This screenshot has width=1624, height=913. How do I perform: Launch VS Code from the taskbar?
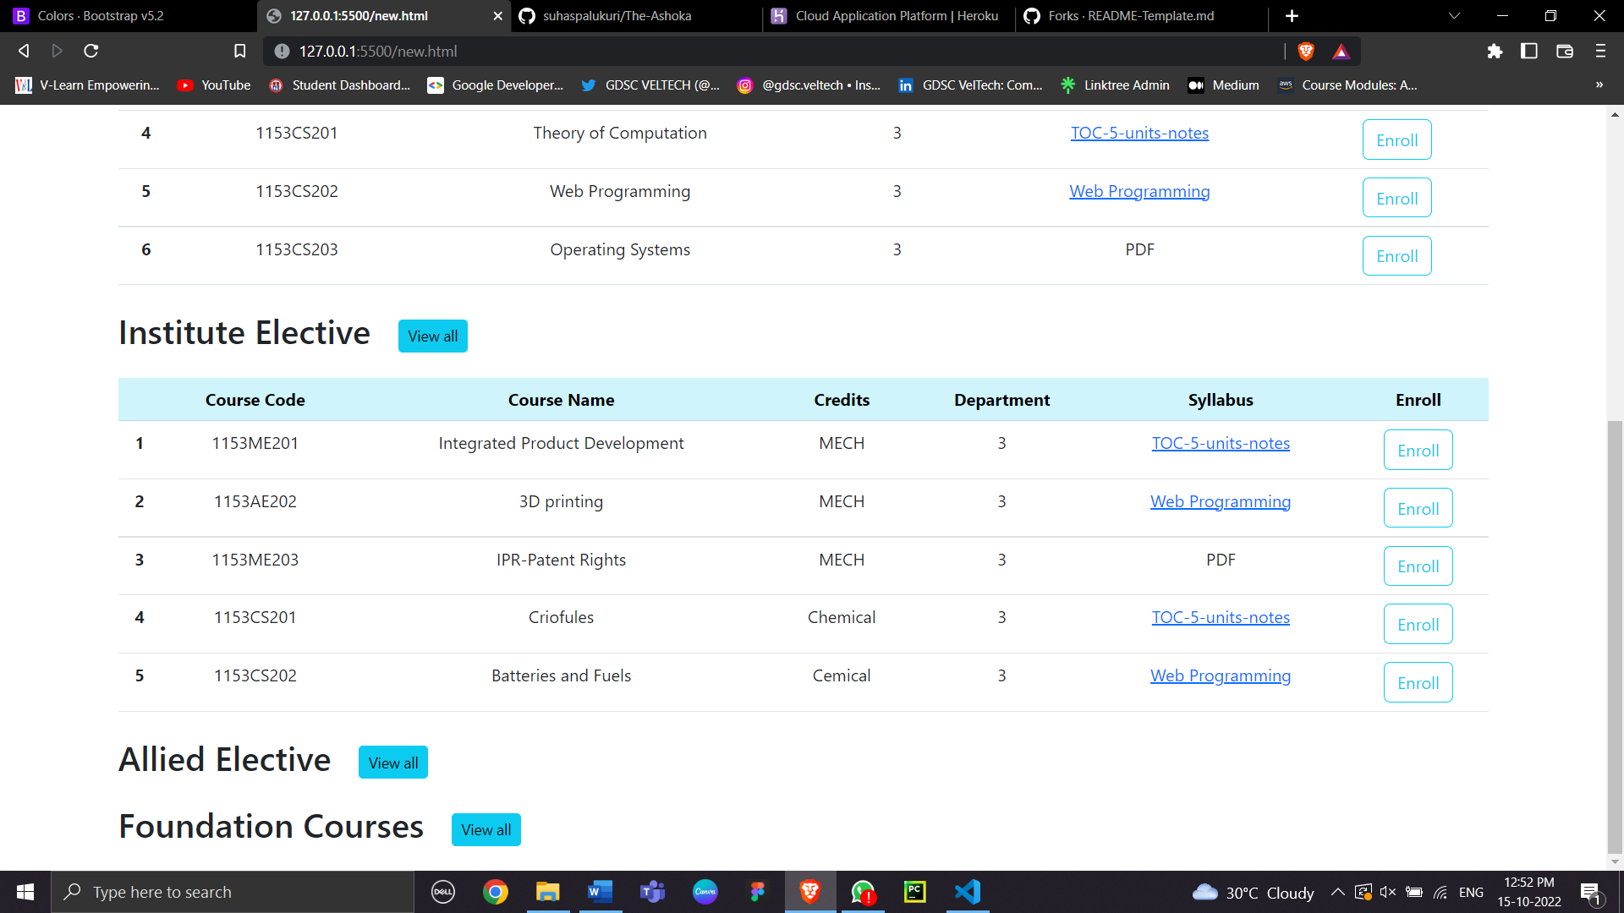point(967,891)
